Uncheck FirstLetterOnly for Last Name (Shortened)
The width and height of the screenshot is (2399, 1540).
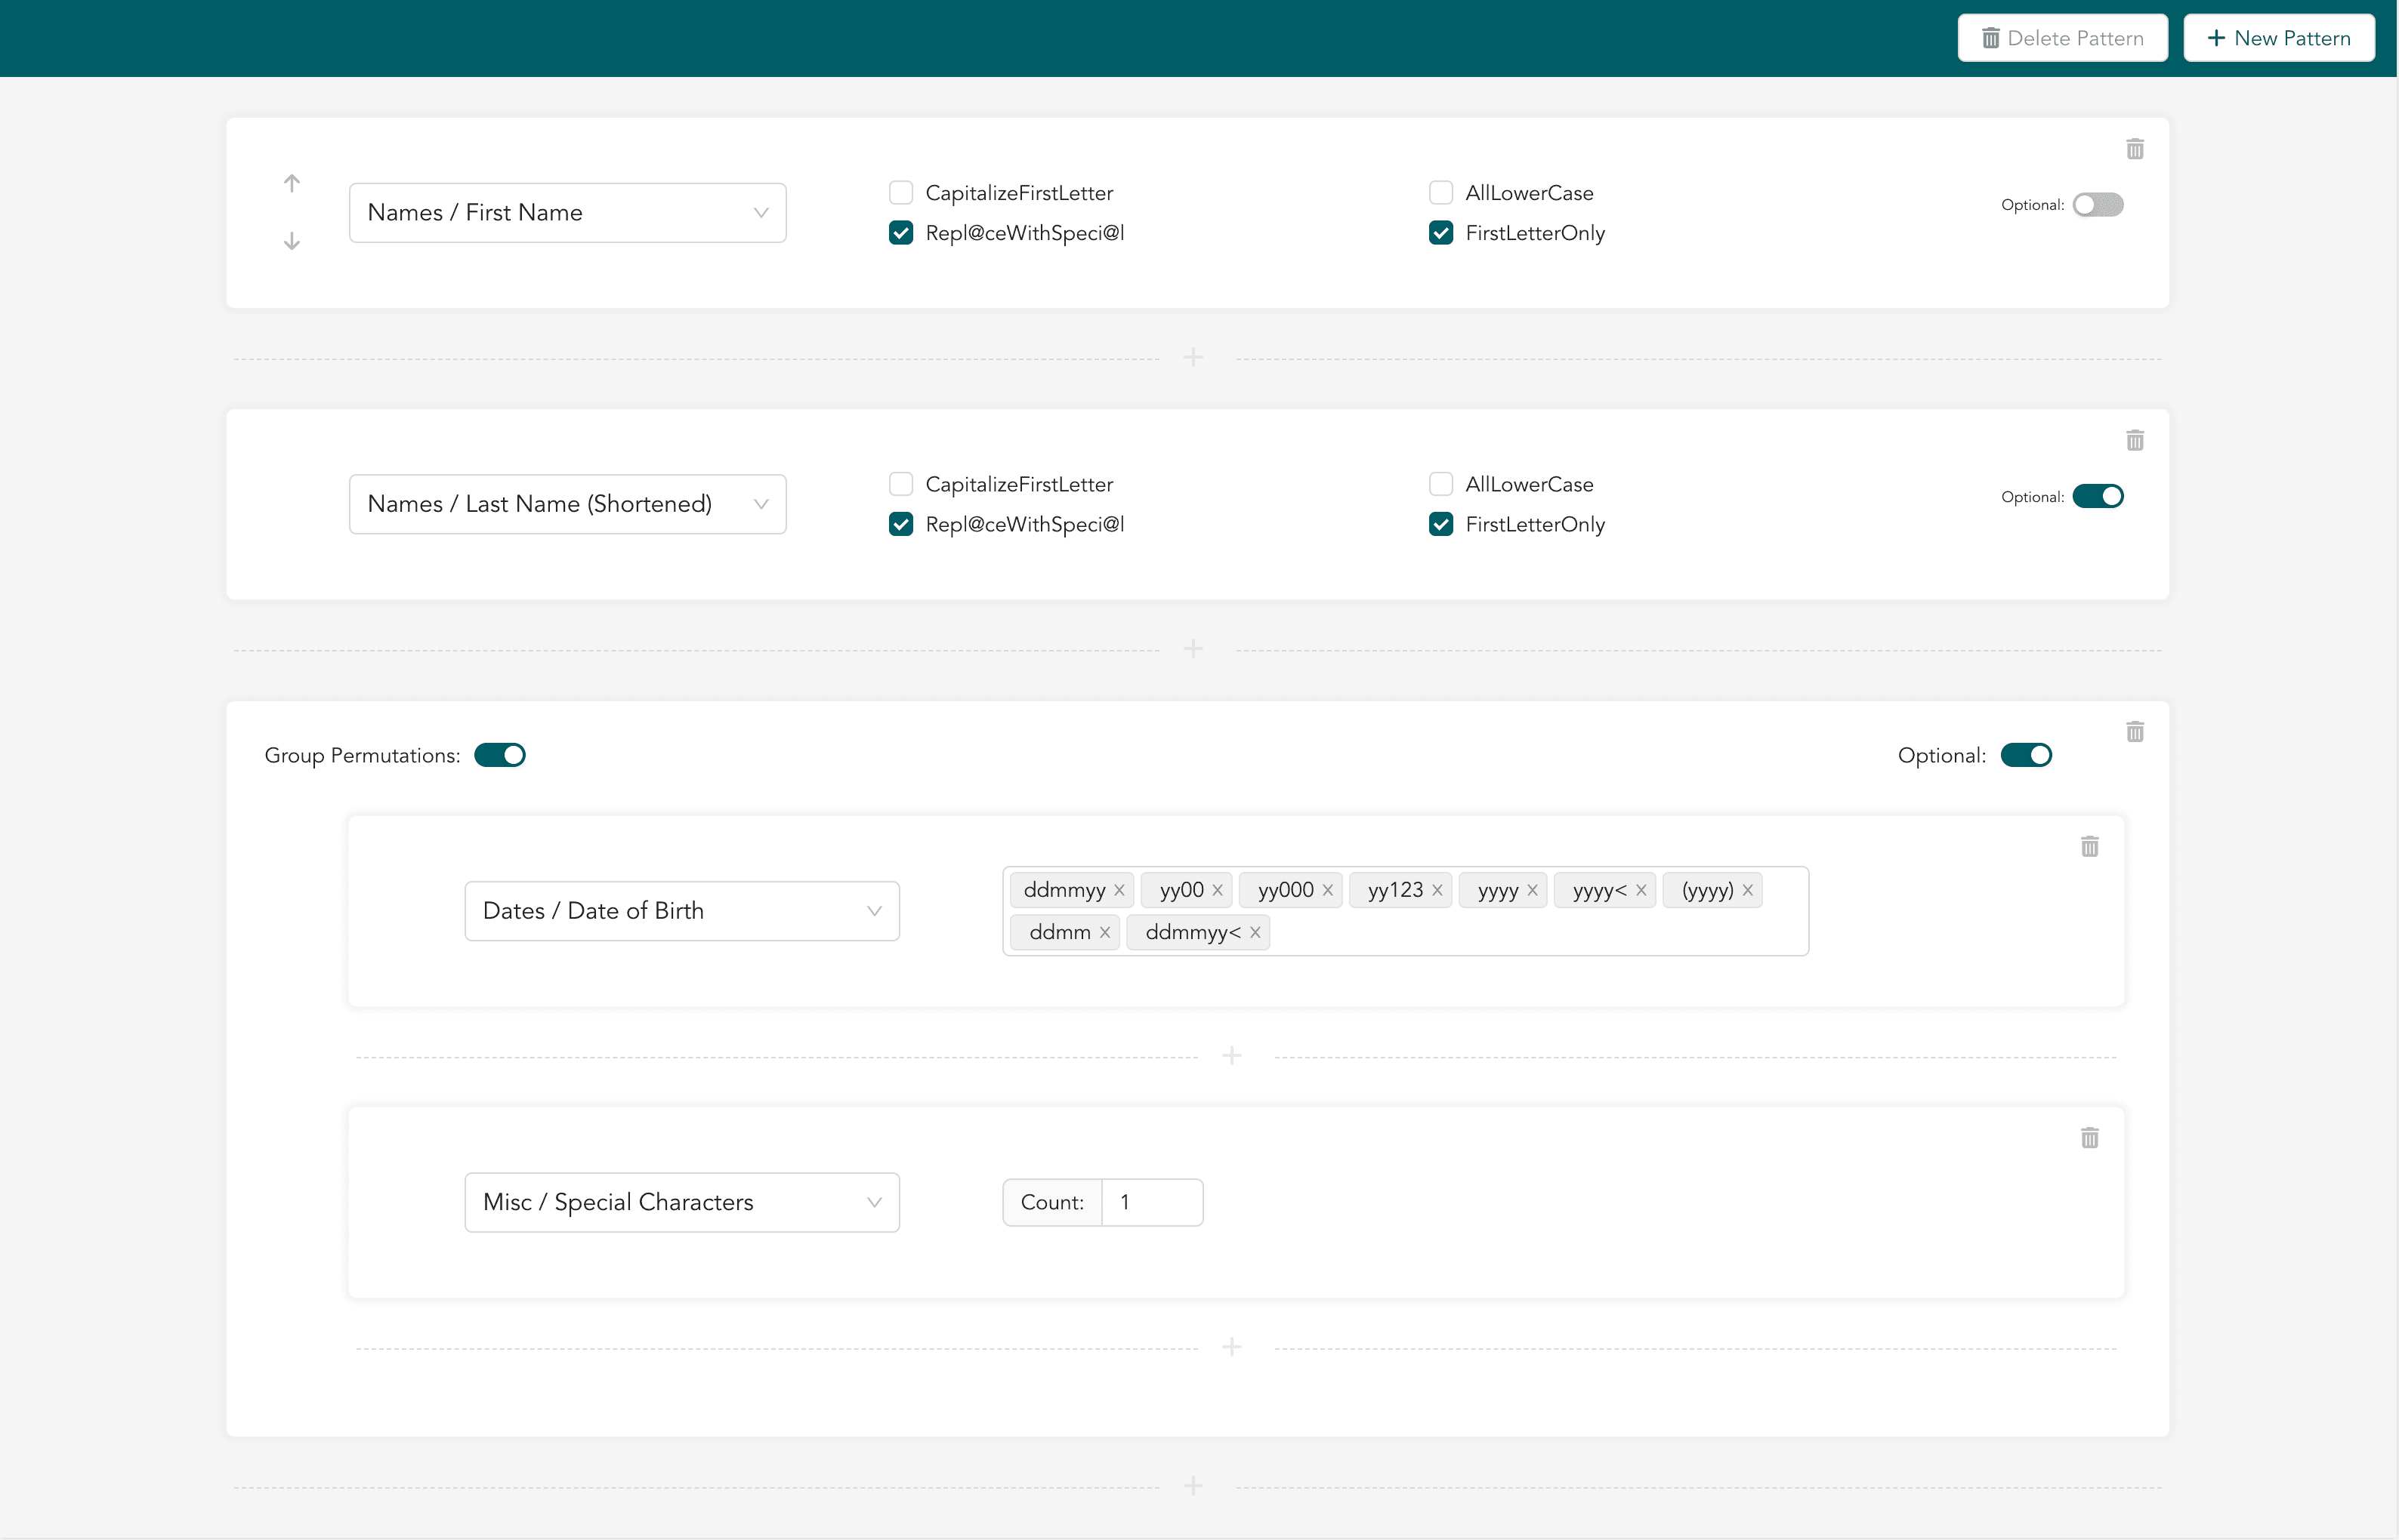click(1440, 524)
